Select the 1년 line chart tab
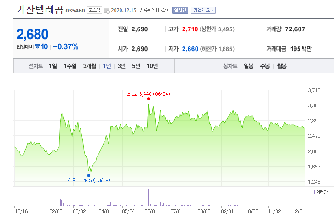The height and width of the screenshot is (220, 334). (107, 66)
